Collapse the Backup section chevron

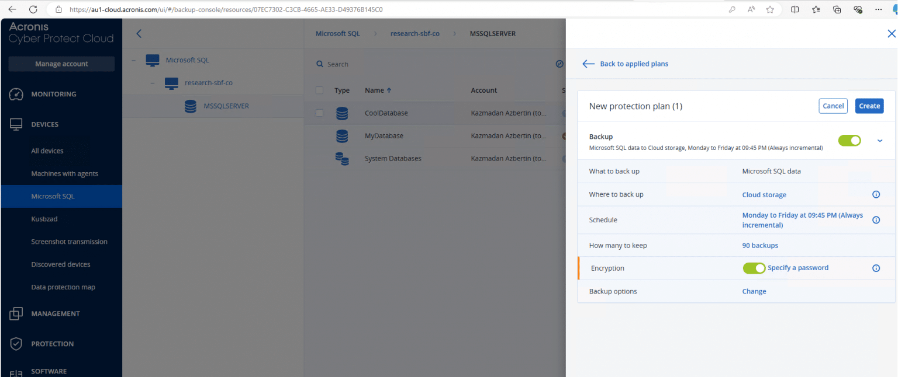(x=879, y=140)
